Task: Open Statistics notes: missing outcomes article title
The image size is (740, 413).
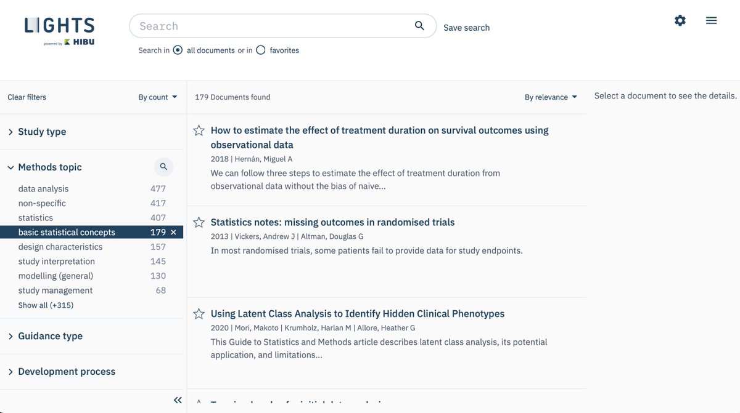Action: coord(332,222)
